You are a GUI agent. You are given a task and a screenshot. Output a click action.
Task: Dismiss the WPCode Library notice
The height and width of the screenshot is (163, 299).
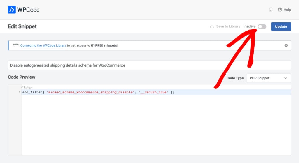tap(286, 45)
